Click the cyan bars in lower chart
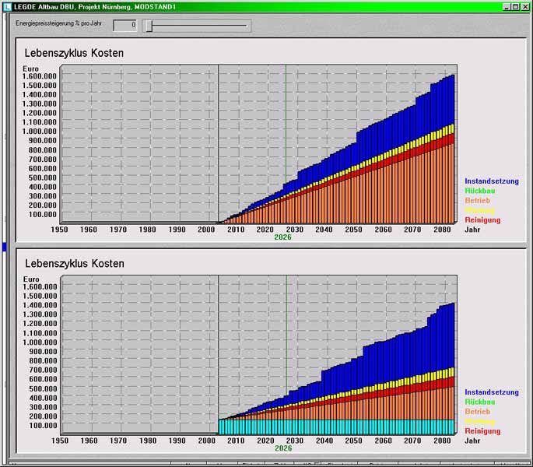The width and height of the screenshot is (533, 467). point(335,427)
